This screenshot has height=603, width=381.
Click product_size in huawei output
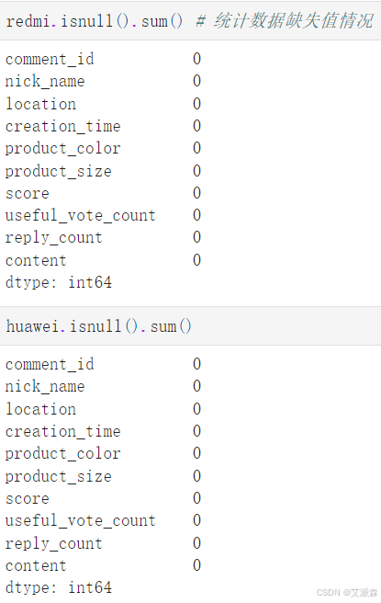(x=59, y=477)
